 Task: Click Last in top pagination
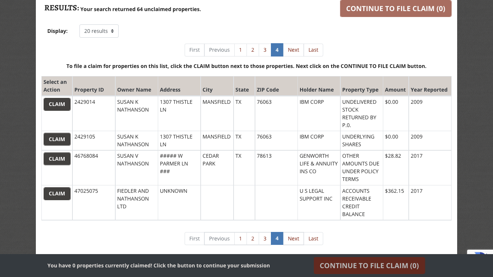click(313, 50)
